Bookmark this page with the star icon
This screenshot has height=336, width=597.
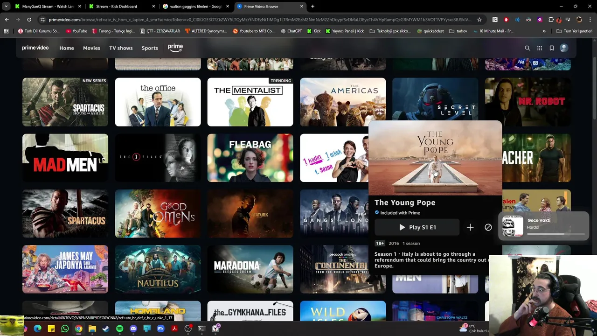pyautogui.click(x=479, y=20)
